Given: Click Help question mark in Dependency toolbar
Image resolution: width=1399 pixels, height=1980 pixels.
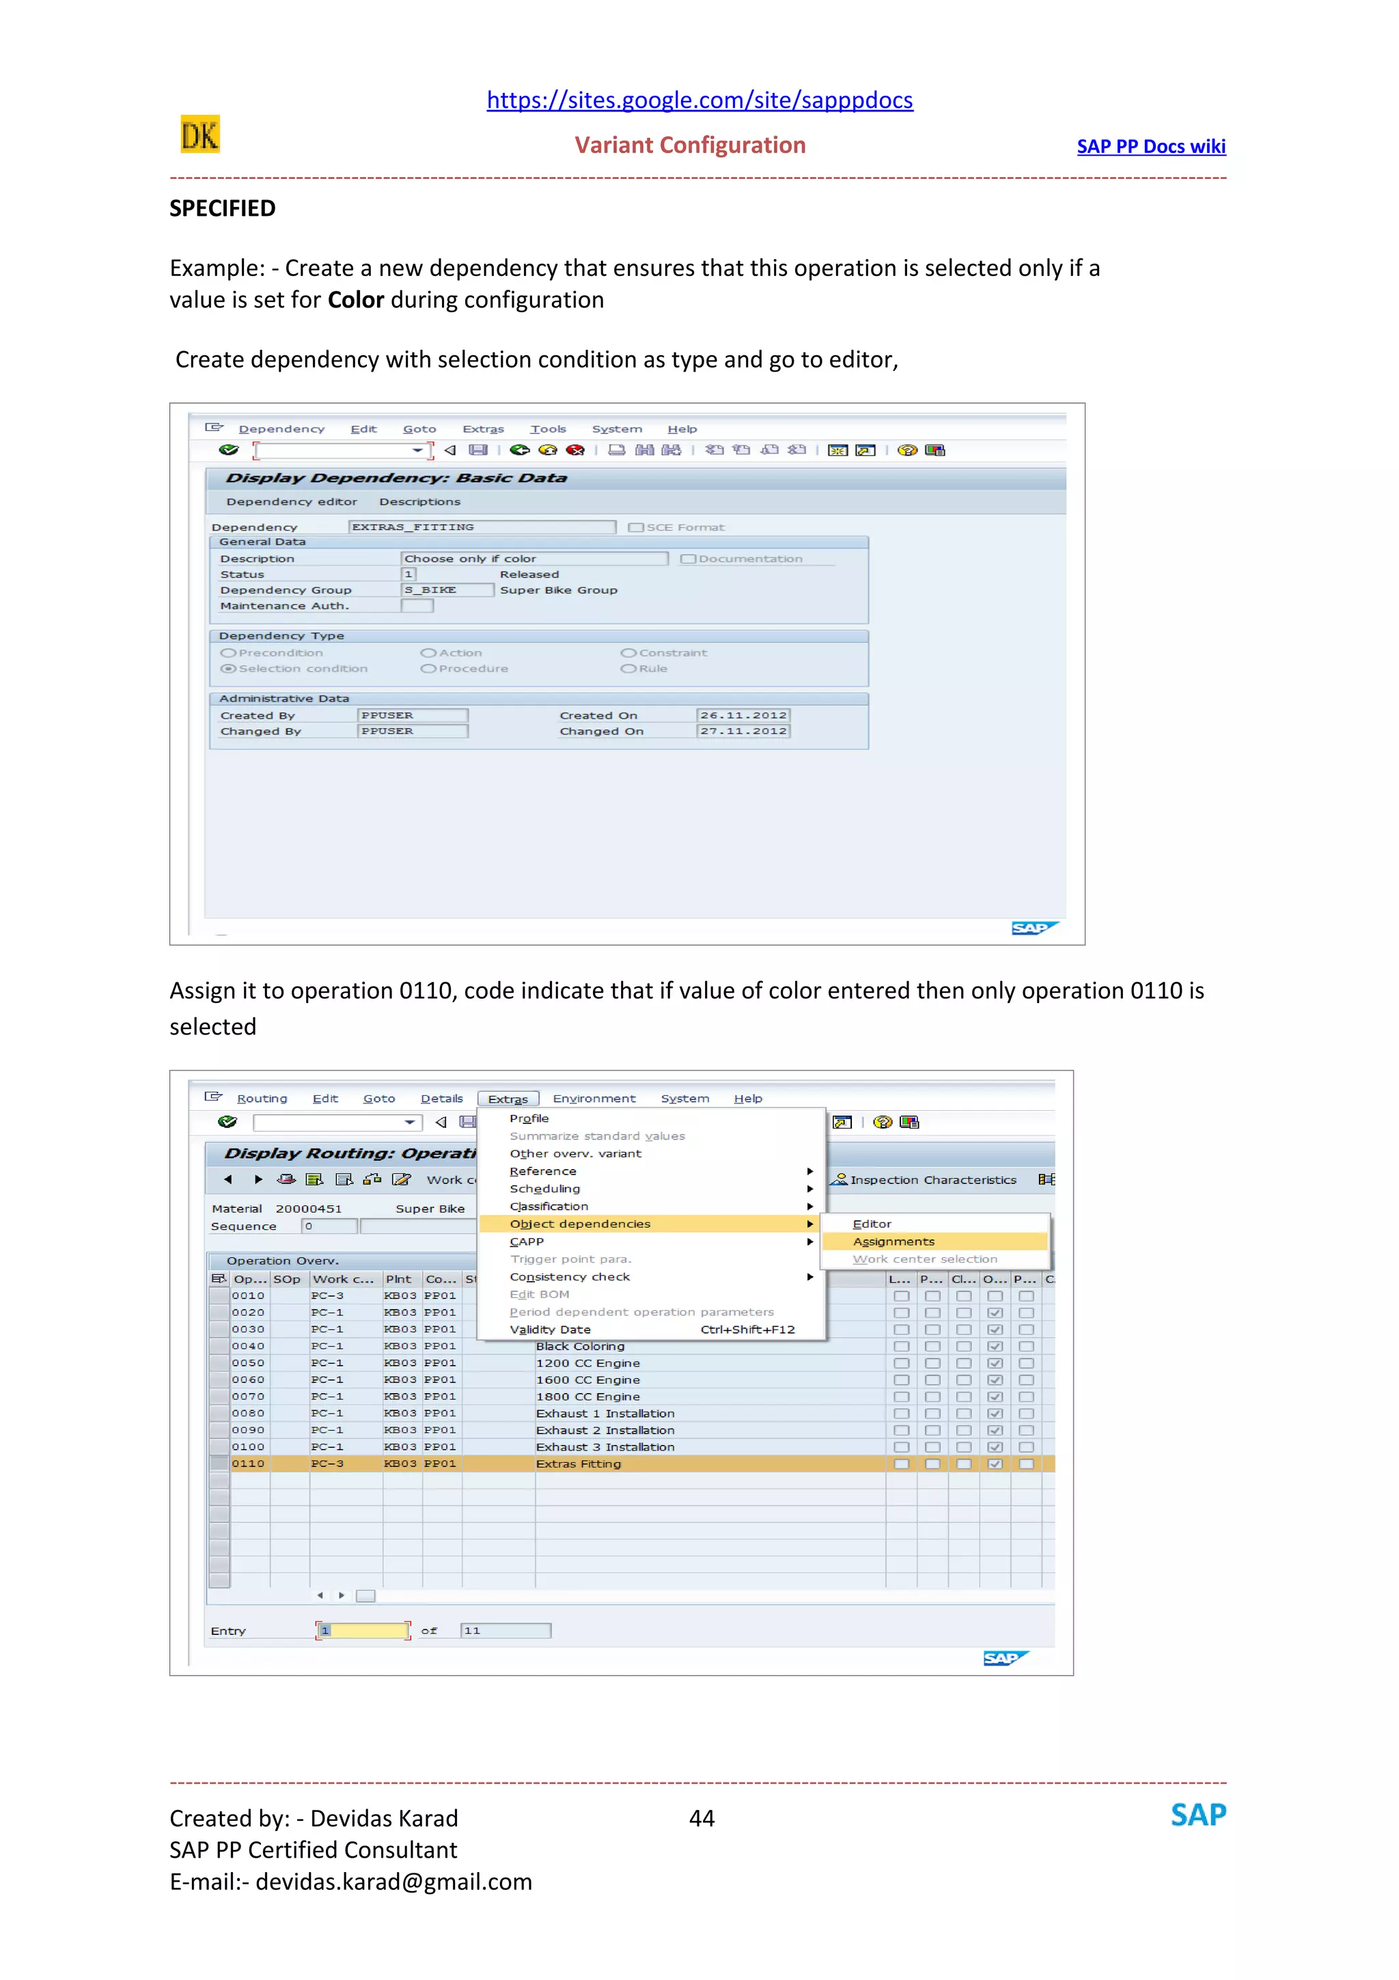Looking at the screenshot, I should pyautogui.click(x=906, y=450).
